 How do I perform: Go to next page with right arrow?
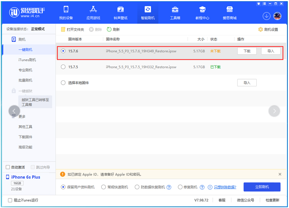[x=274, y=111]
